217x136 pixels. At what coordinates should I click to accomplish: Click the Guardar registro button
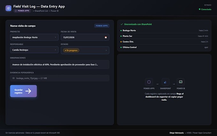23,91
